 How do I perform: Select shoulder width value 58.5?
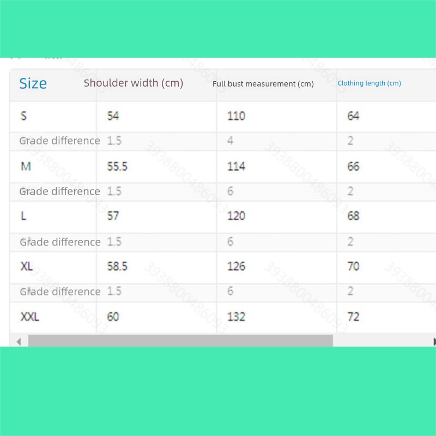[117, 266]
